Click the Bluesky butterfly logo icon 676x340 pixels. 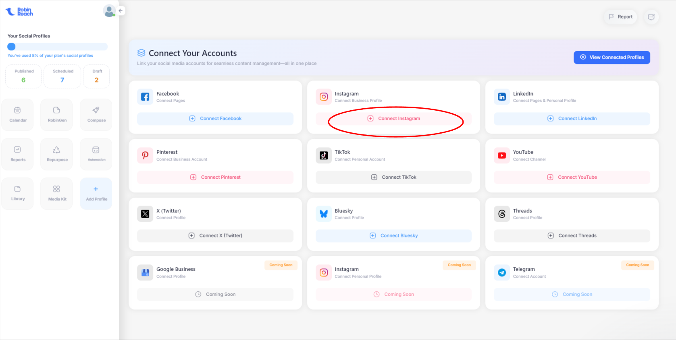point(324,214)
